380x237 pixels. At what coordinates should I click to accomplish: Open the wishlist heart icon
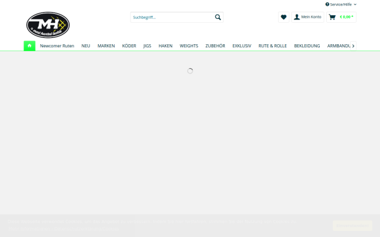click(284, 17)
